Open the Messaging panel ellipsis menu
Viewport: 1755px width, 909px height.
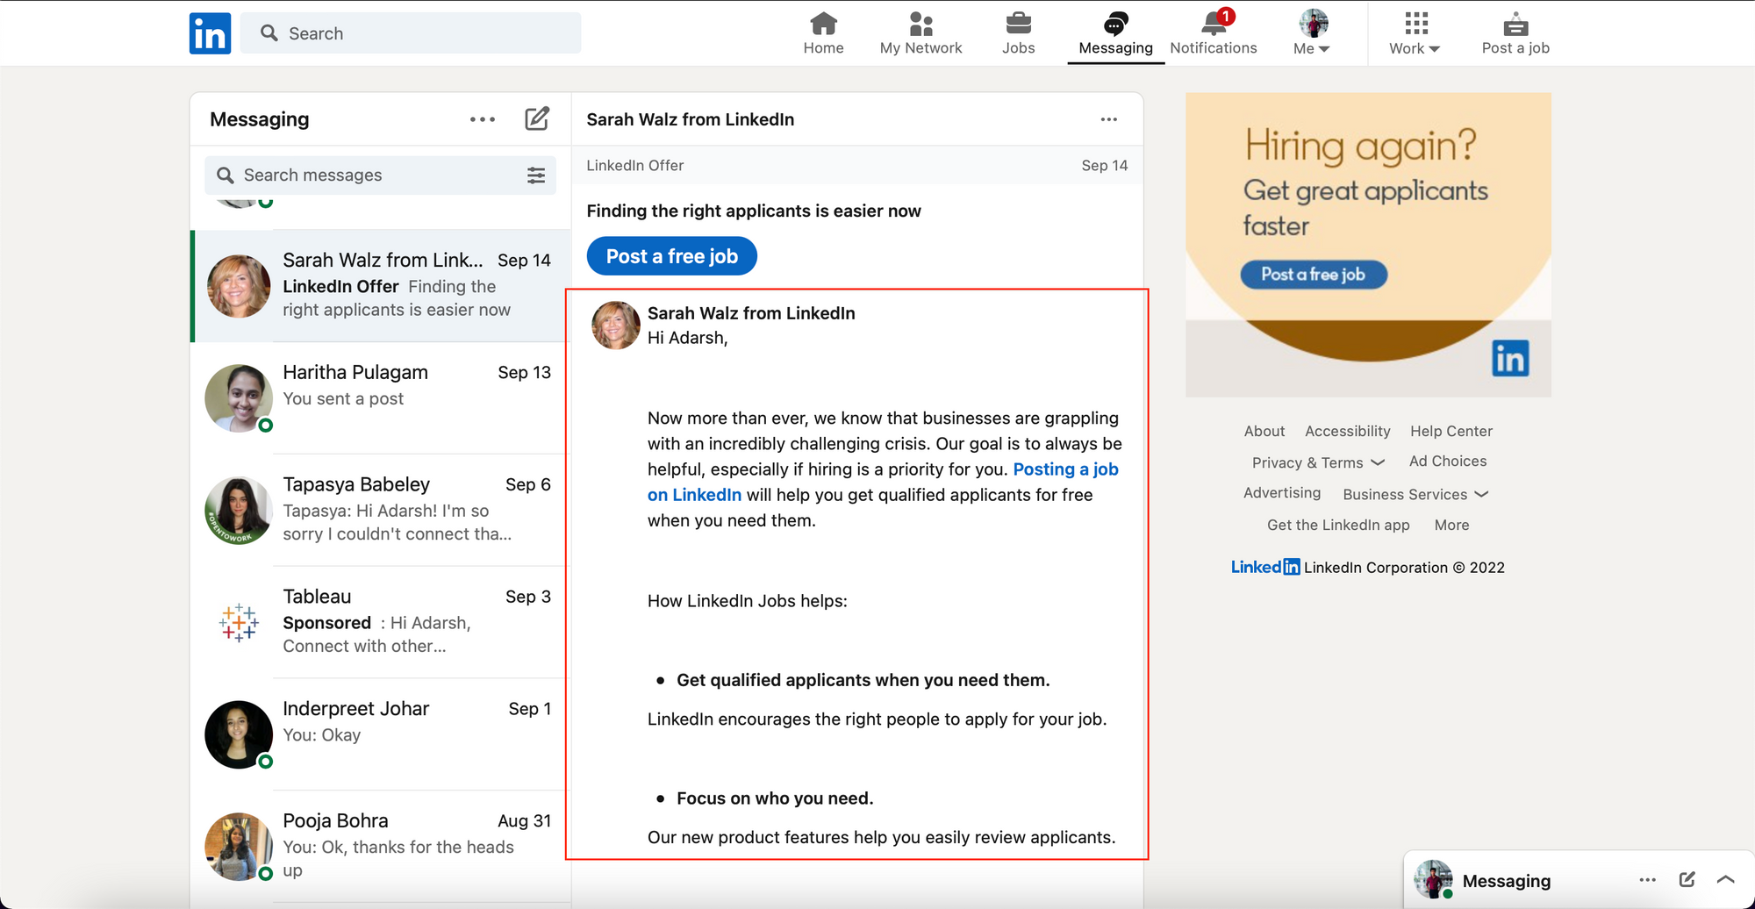[483, 119]
